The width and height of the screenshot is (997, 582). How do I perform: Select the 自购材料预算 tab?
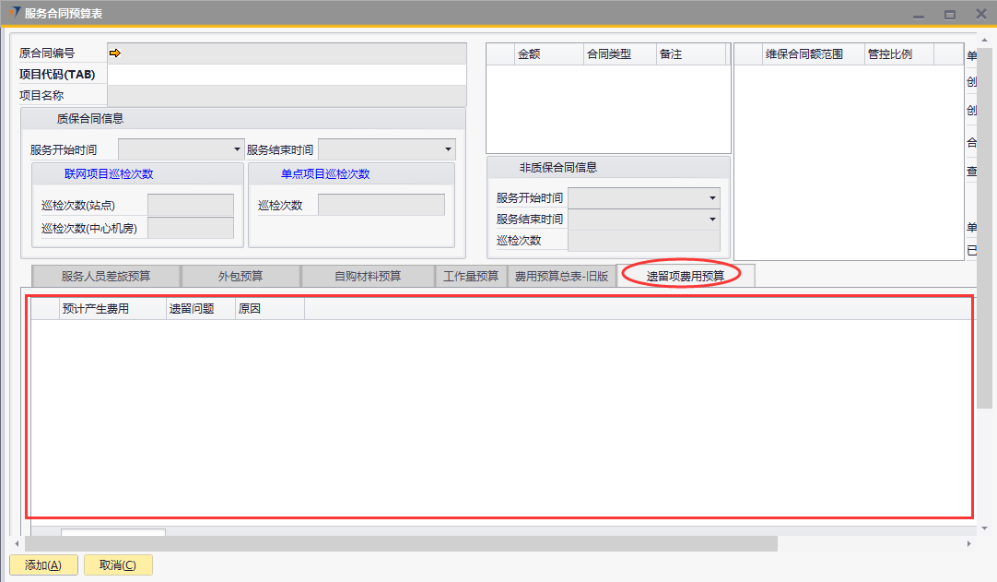click(x=368, y=276)
